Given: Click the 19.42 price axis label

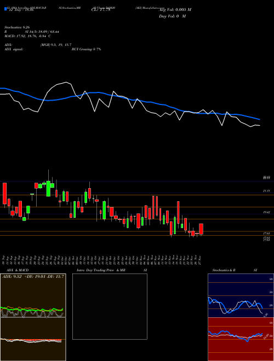Looking at the screenshot, I should tap(266, 212).
